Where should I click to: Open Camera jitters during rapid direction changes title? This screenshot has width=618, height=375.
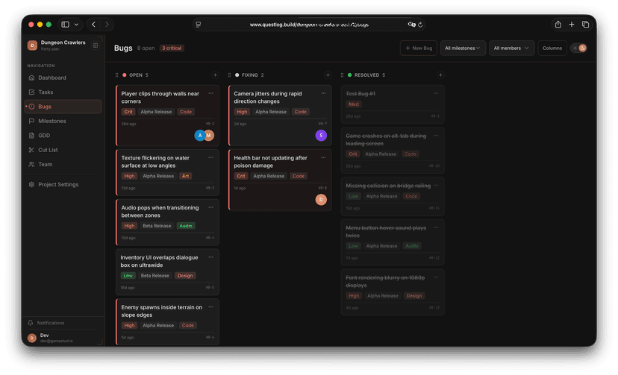pos(268,98)
